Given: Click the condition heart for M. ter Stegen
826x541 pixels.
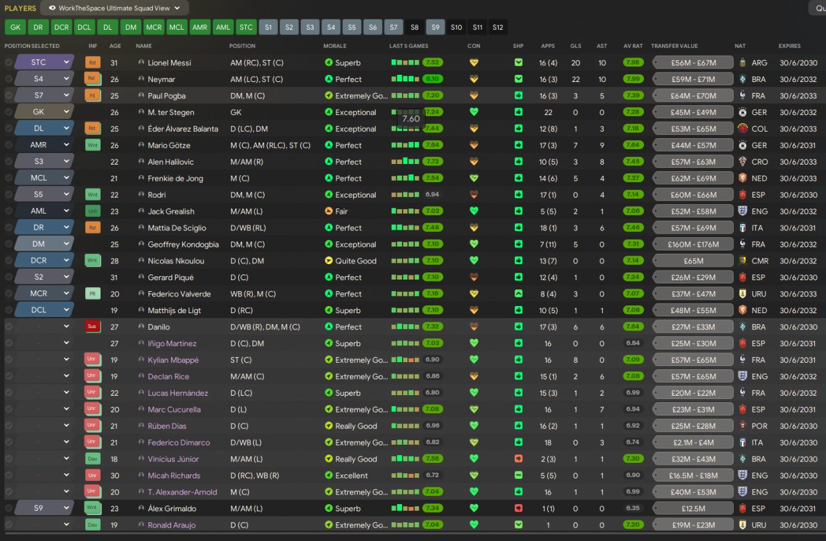Looking at the screenshot, I should tap(474, 112).
